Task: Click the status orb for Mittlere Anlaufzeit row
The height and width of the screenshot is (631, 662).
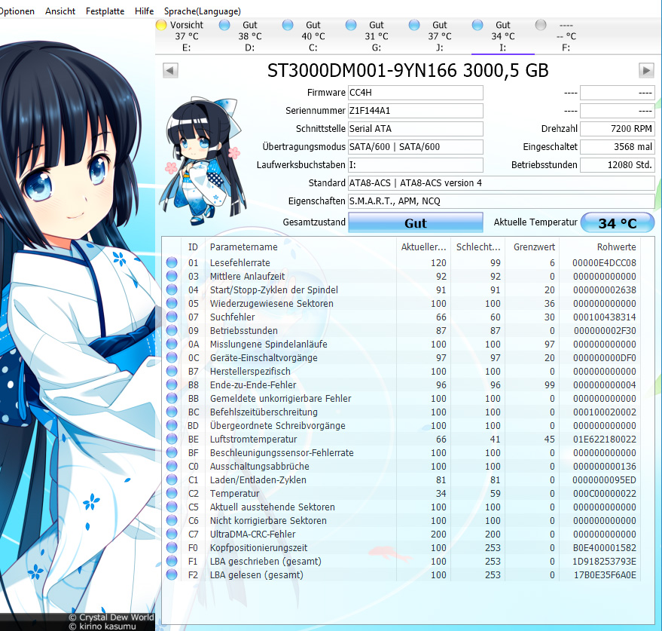Action: point(172,276)
